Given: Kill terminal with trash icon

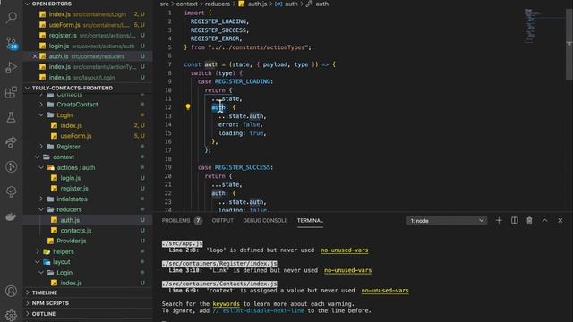Looking at the screenshot, I should (529, 221).
